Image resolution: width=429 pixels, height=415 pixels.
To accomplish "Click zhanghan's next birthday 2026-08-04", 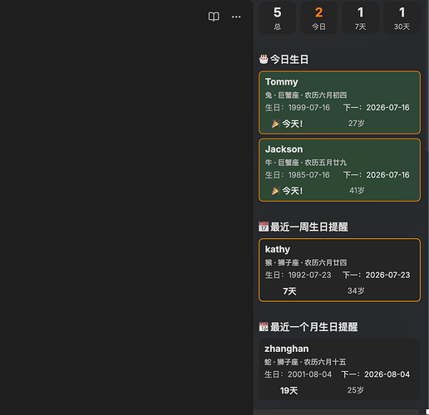I will 387,374.
